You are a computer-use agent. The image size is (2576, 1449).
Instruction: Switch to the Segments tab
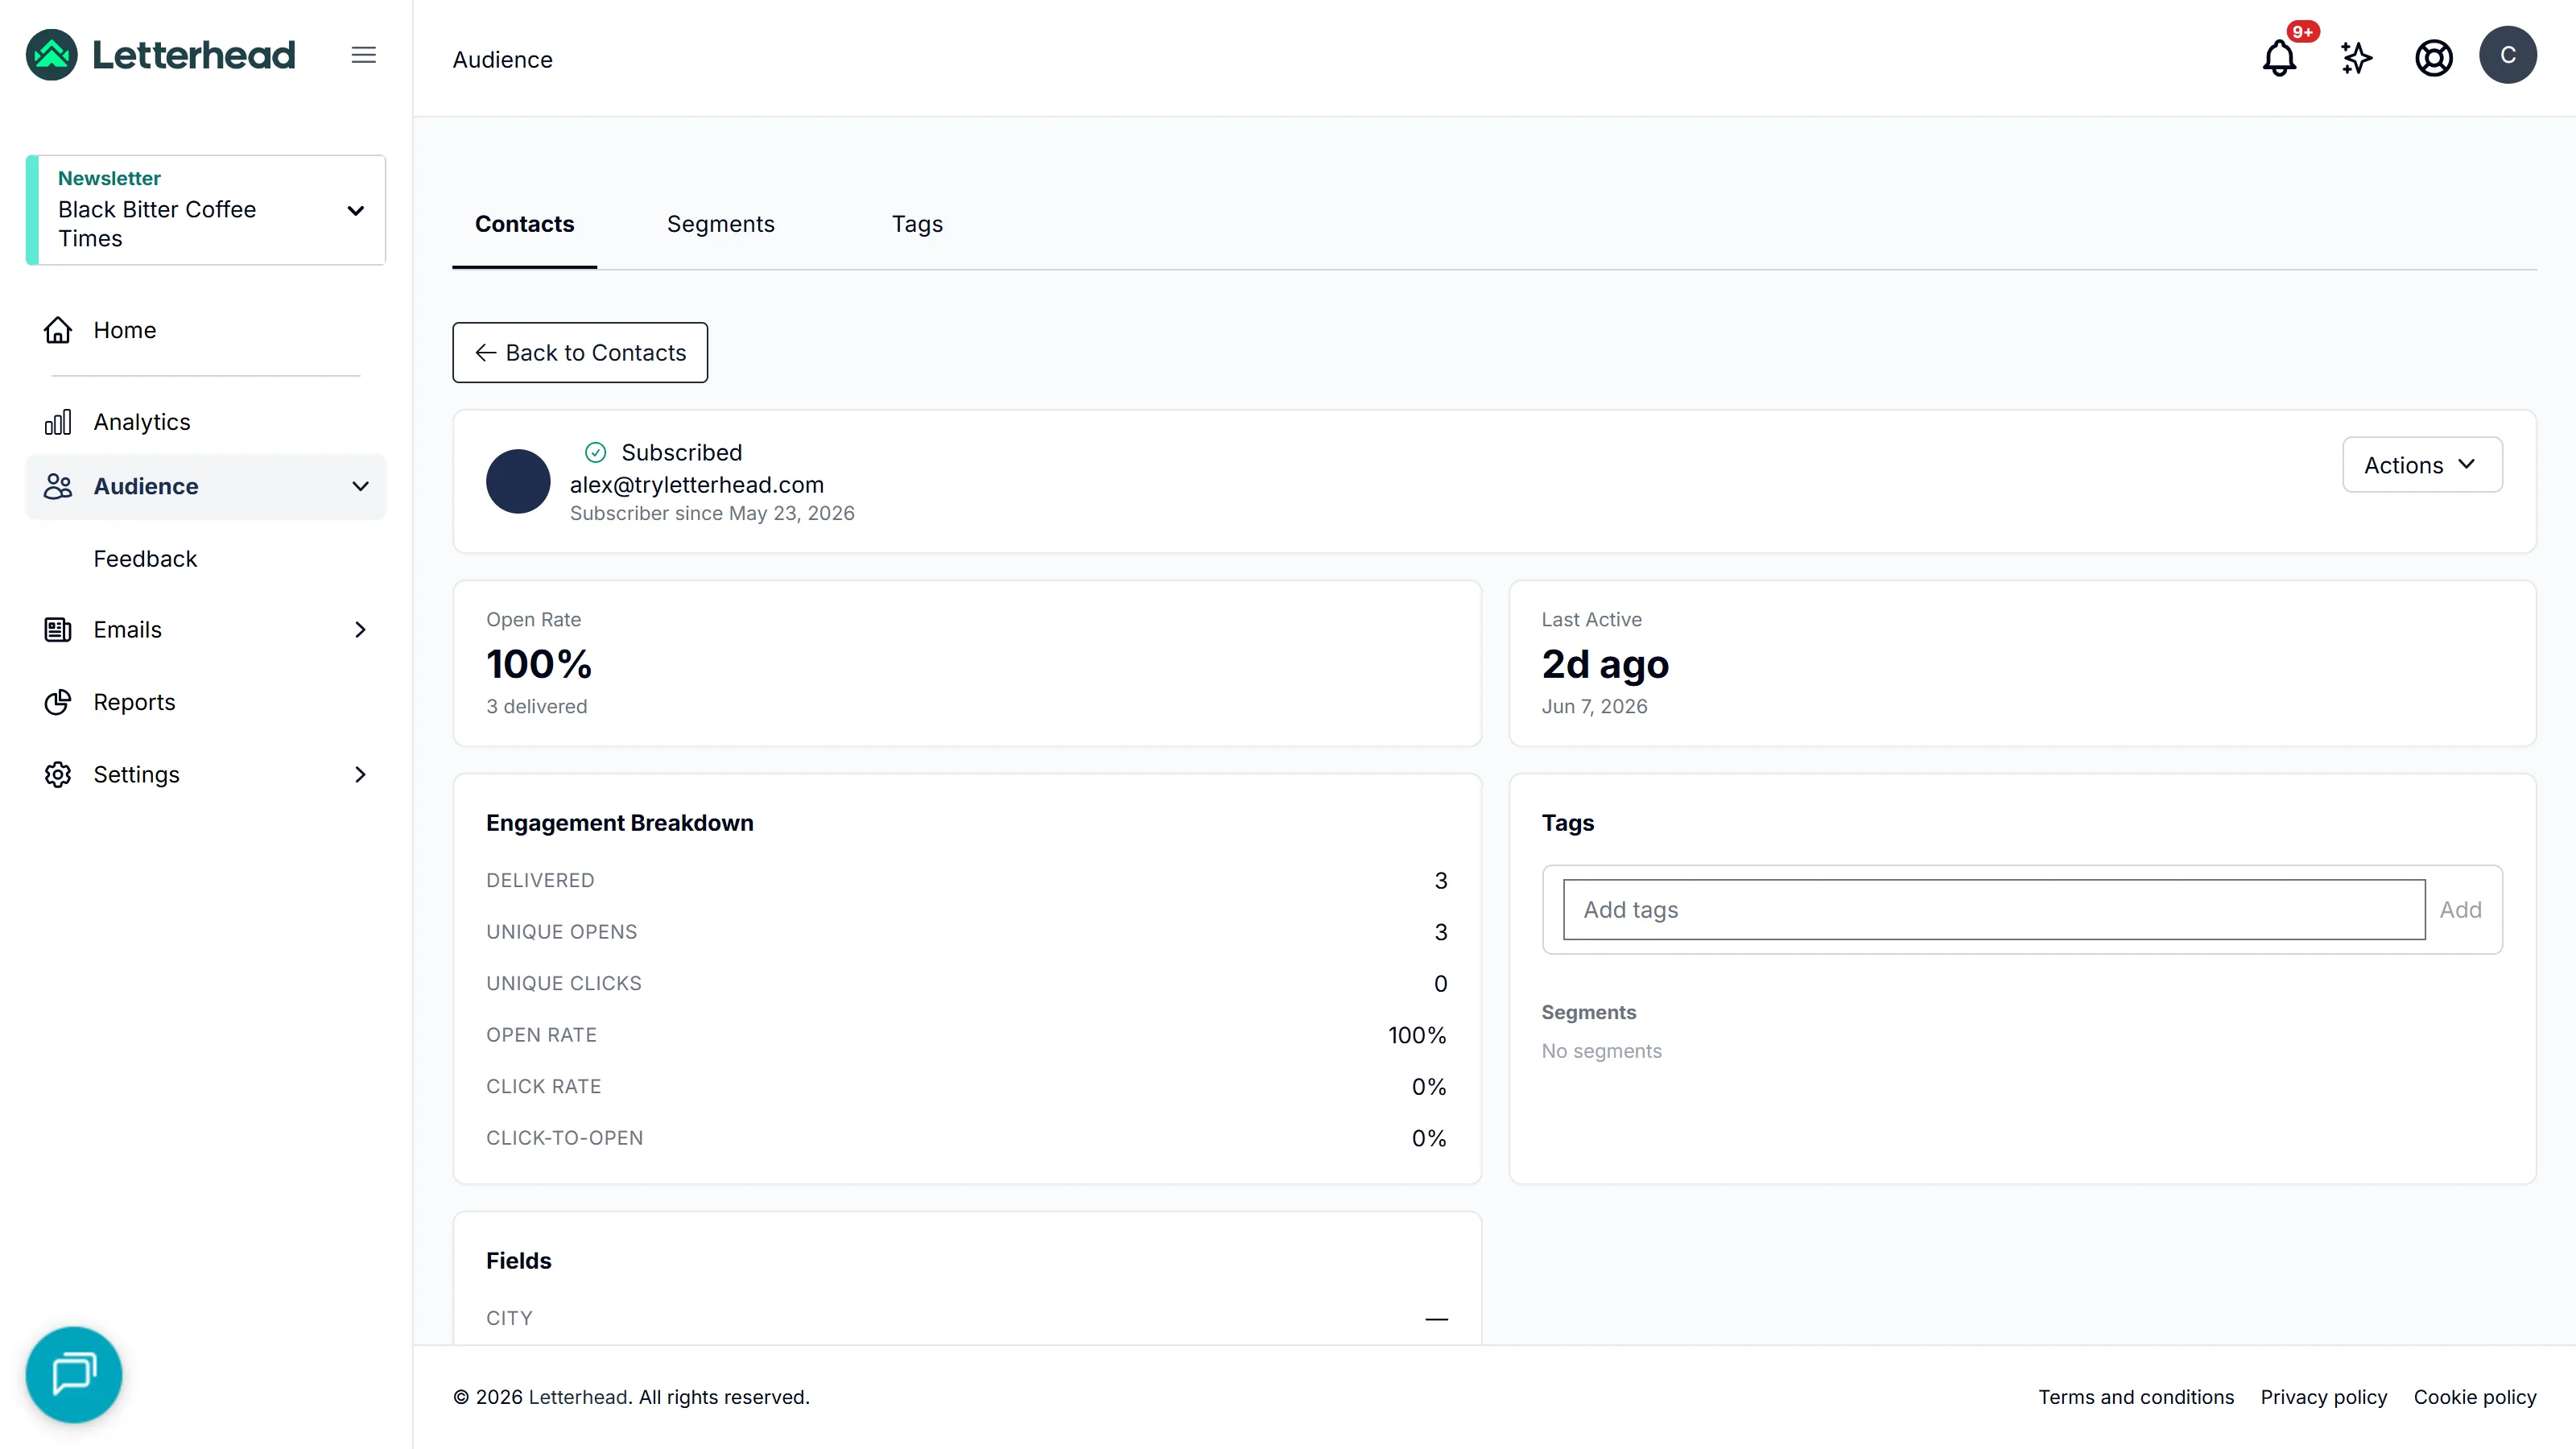(720, 224)
